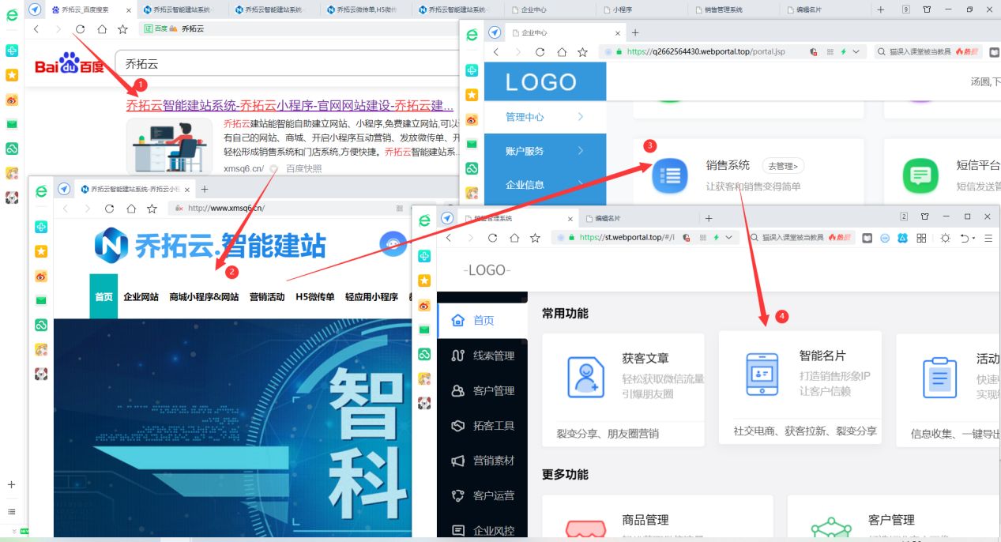Screen dimensions: 1001x542
Task: Click the home icon in the 销售管理系统 window toolbar
Action: tap(514, 237)
